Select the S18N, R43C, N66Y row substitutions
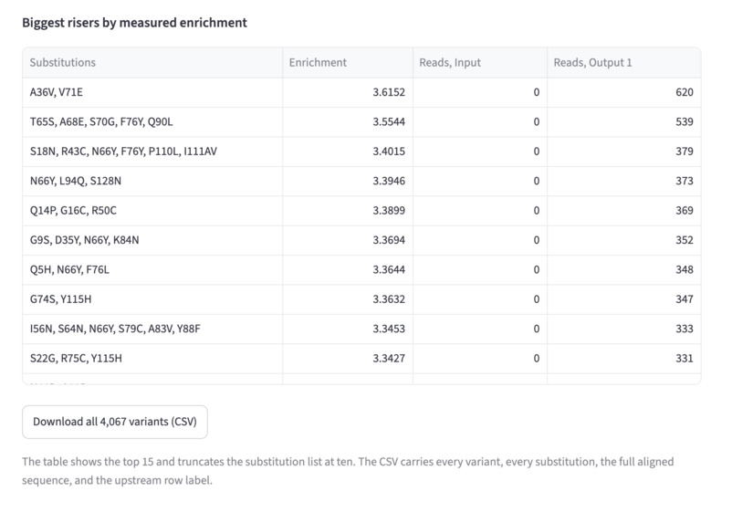732x523 pixels. [152, 152]
